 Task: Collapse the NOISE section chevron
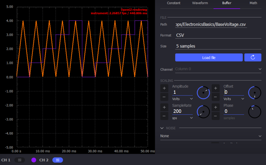coord(162,128)
